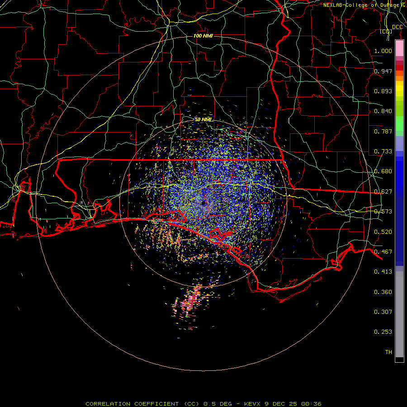This screenshot has width=407, height=407.
Task: Select the 0.840 scale value
Action: point(383,111)
